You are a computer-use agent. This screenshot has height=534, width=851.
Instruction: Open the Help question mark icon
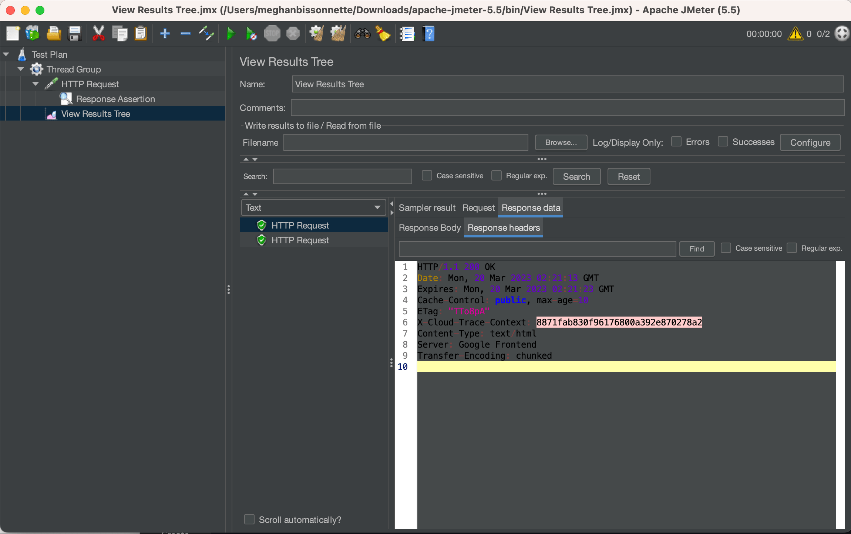[x=428, y=34]
